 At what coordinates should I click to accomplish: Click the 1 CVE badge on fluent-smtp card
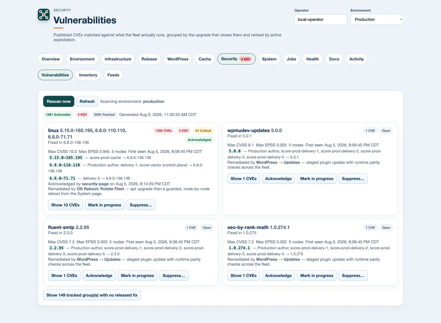[191, 228]
